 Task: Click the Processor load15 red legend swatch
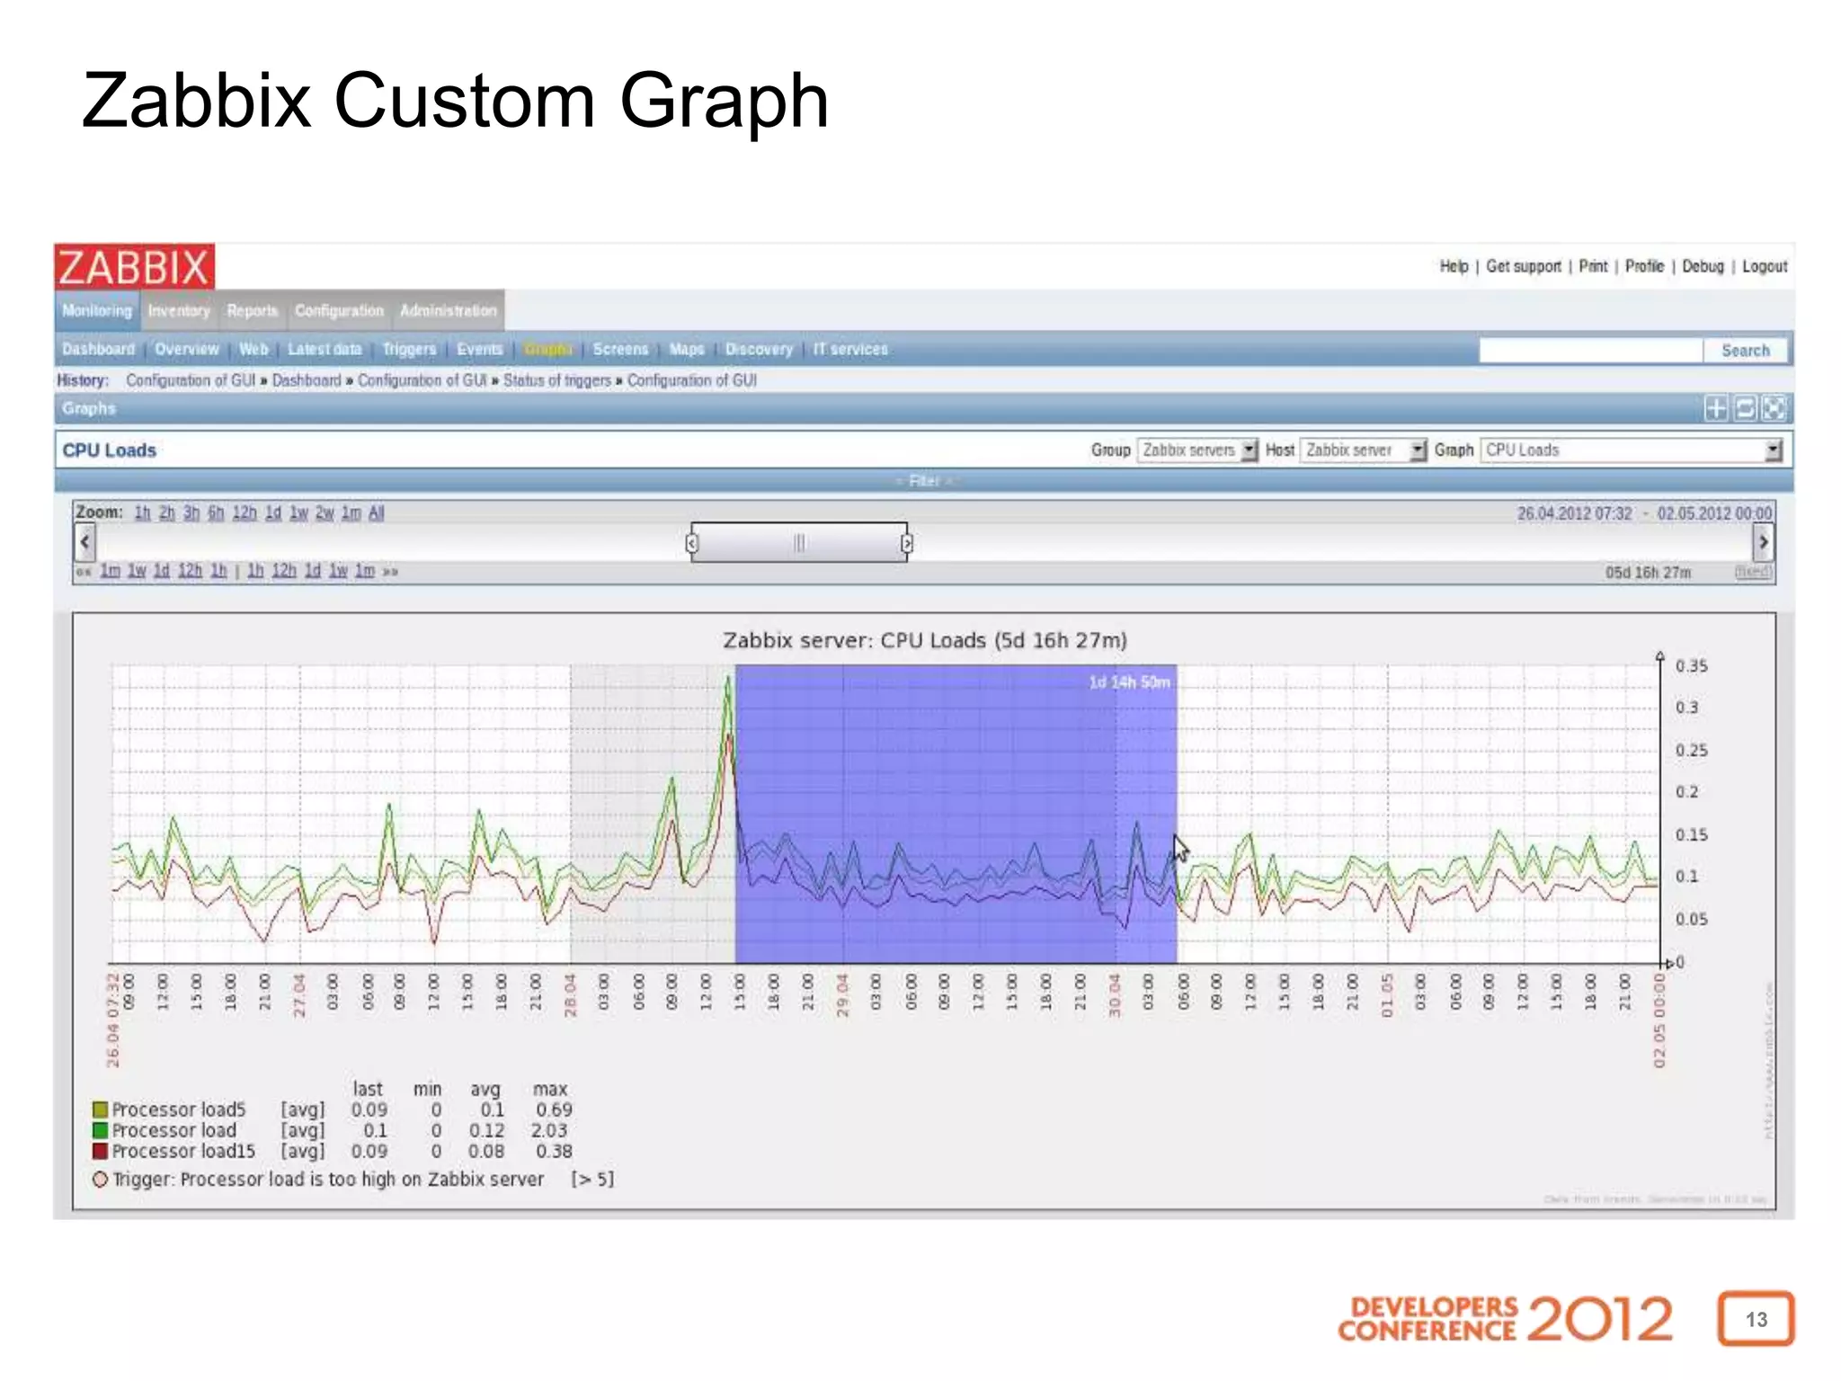(100, 1152)
